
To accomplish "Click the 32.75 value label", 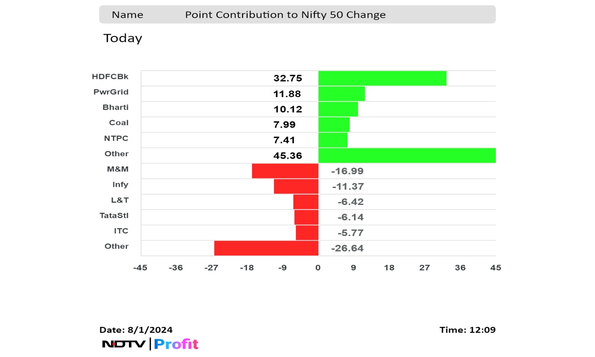I will click(x=288, y=78).
